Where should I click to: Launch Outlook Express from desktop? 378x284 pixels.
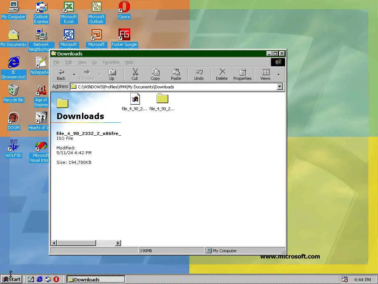(x=41, y=13)
